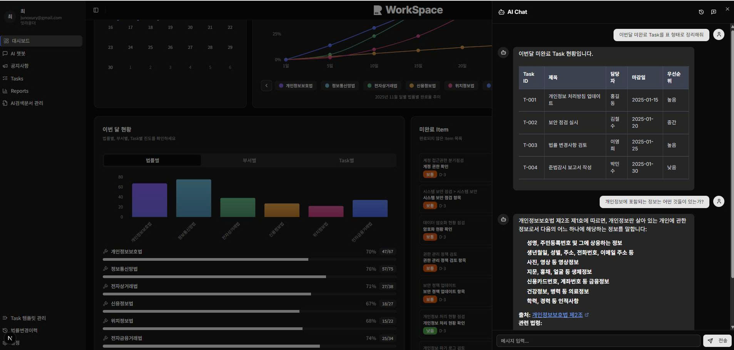Viewport: 734px width, 350px height.
Task: Open AI chat history icon
Action: click(x=701, y=12)
